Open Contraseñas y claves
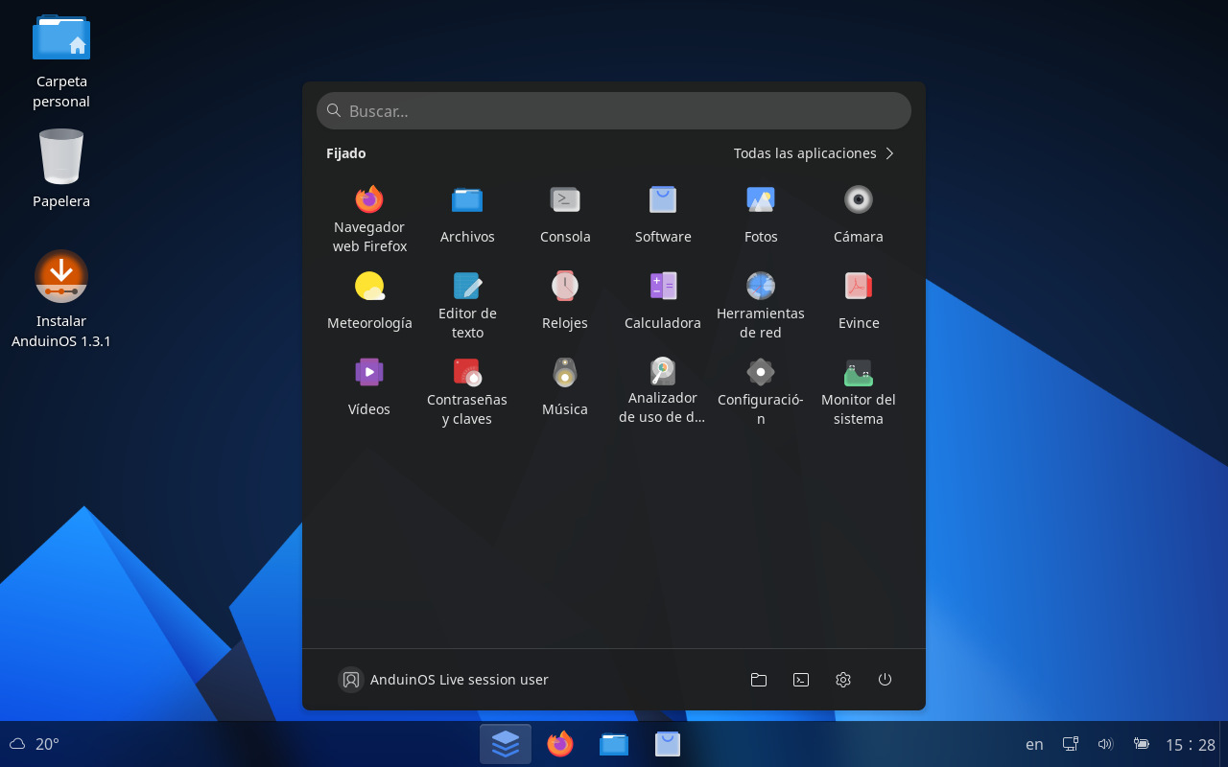 (x=467, y=392)
